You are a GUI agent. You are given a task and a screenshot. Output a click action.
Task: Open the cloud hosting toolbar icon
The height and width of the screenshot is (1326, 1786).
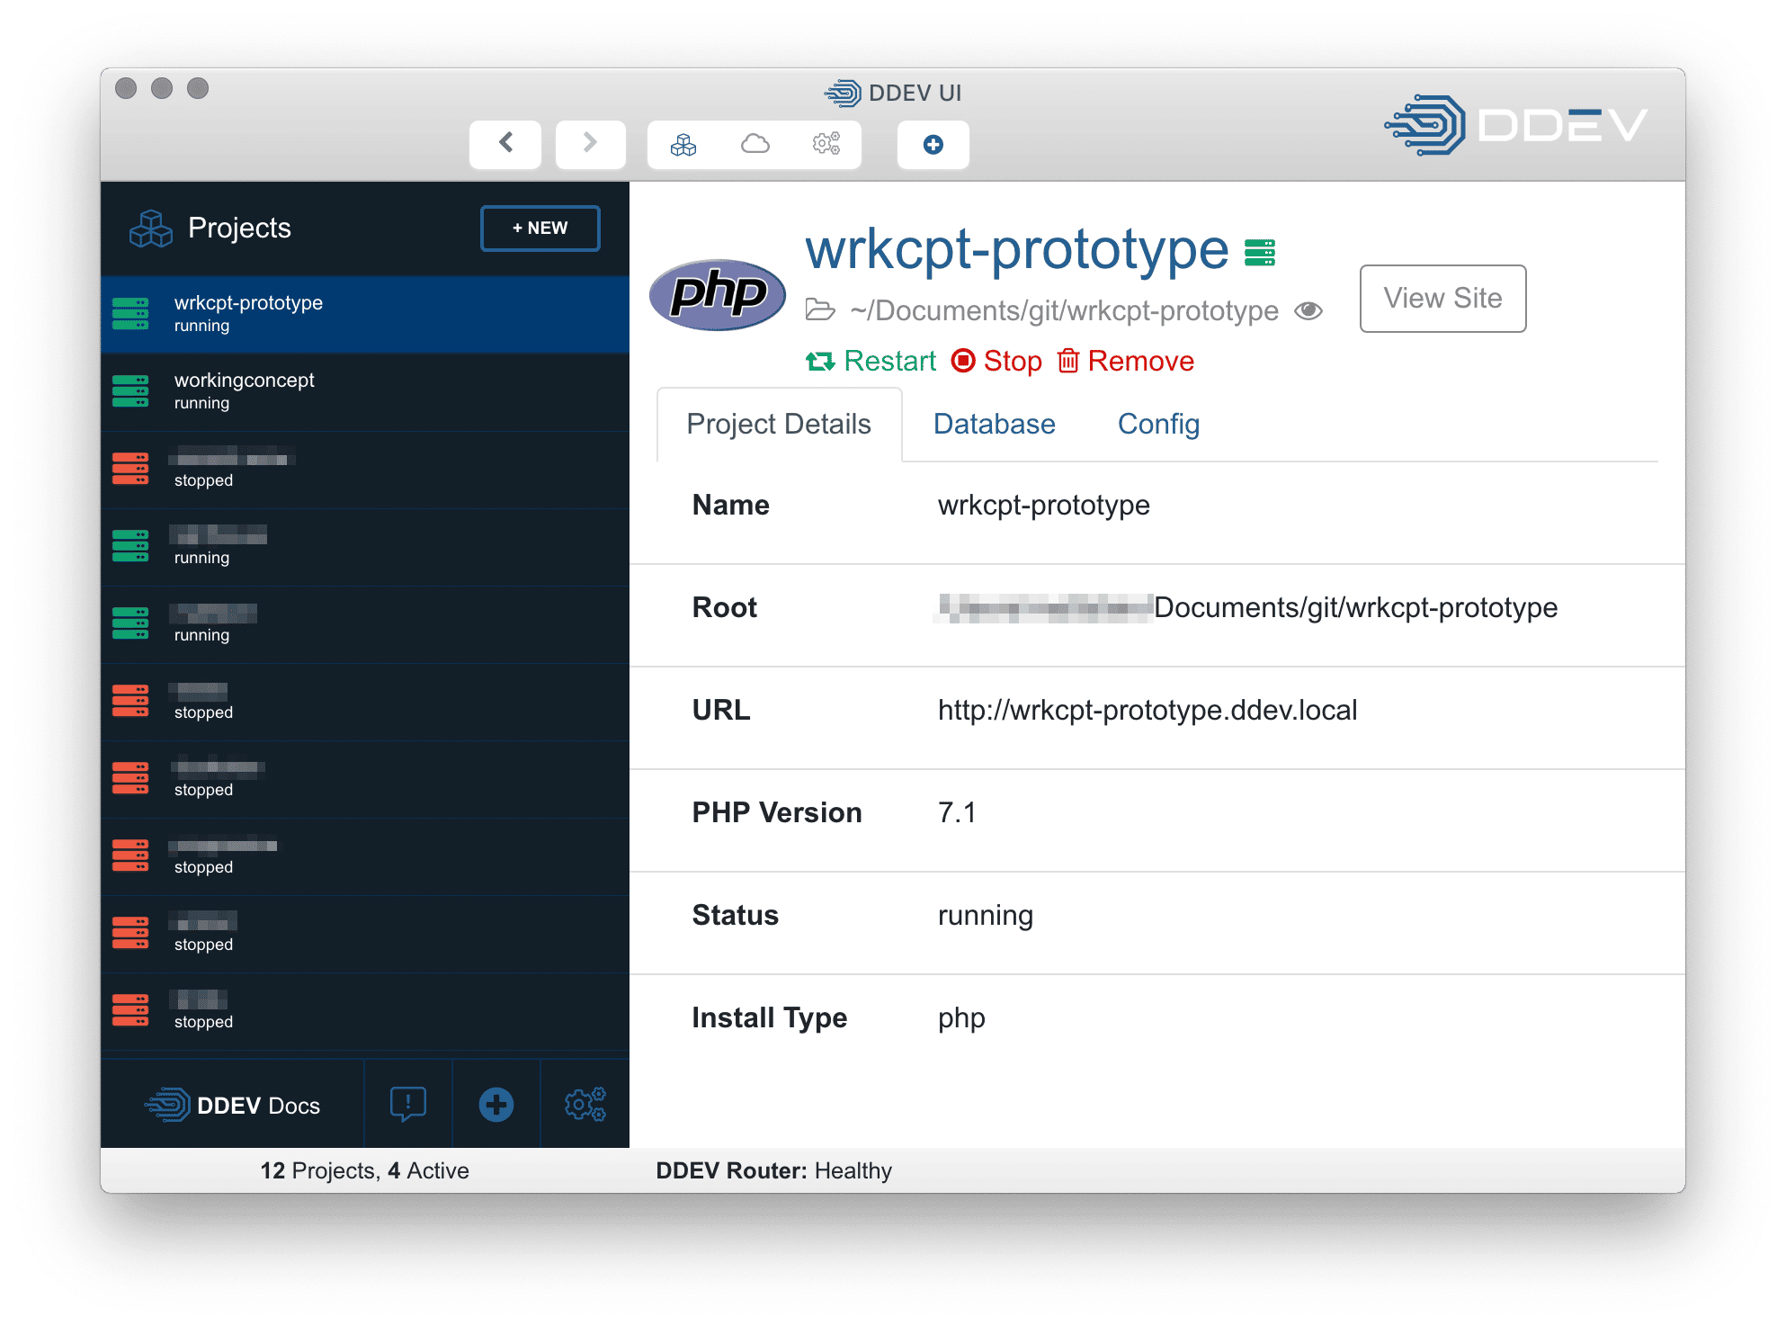755,144
